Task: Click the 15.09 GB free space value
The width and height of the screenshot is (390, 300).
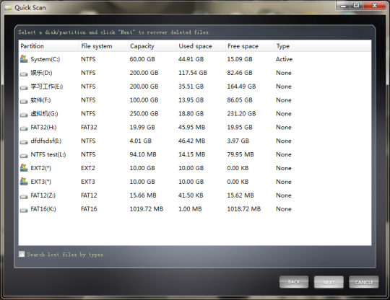Action: click(x=240, y=59)
